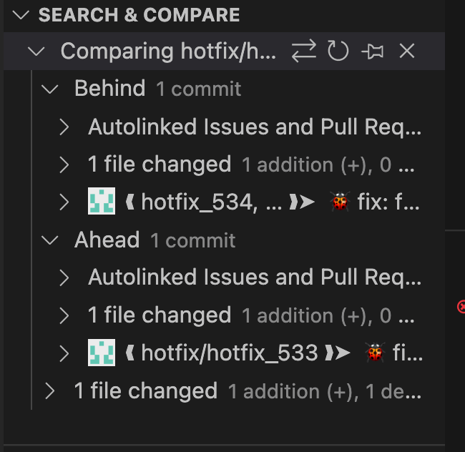Refresh the comparison results
Screen dimensions: 465x452
[x=338, y=51]
